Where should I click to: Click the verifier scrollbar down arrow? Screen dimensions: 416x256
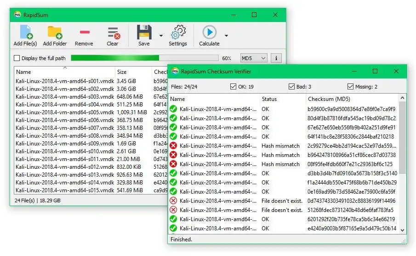pyautogui.click(x=403, y=230)
